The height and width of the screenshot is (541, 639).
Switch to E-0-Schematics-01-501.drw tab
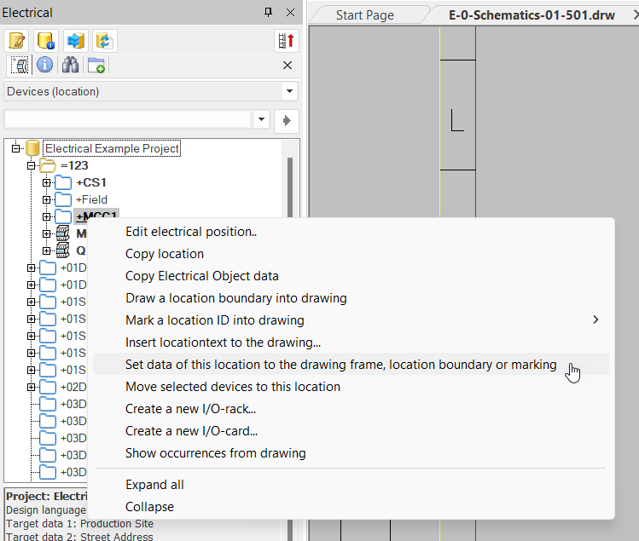(532, 15)
